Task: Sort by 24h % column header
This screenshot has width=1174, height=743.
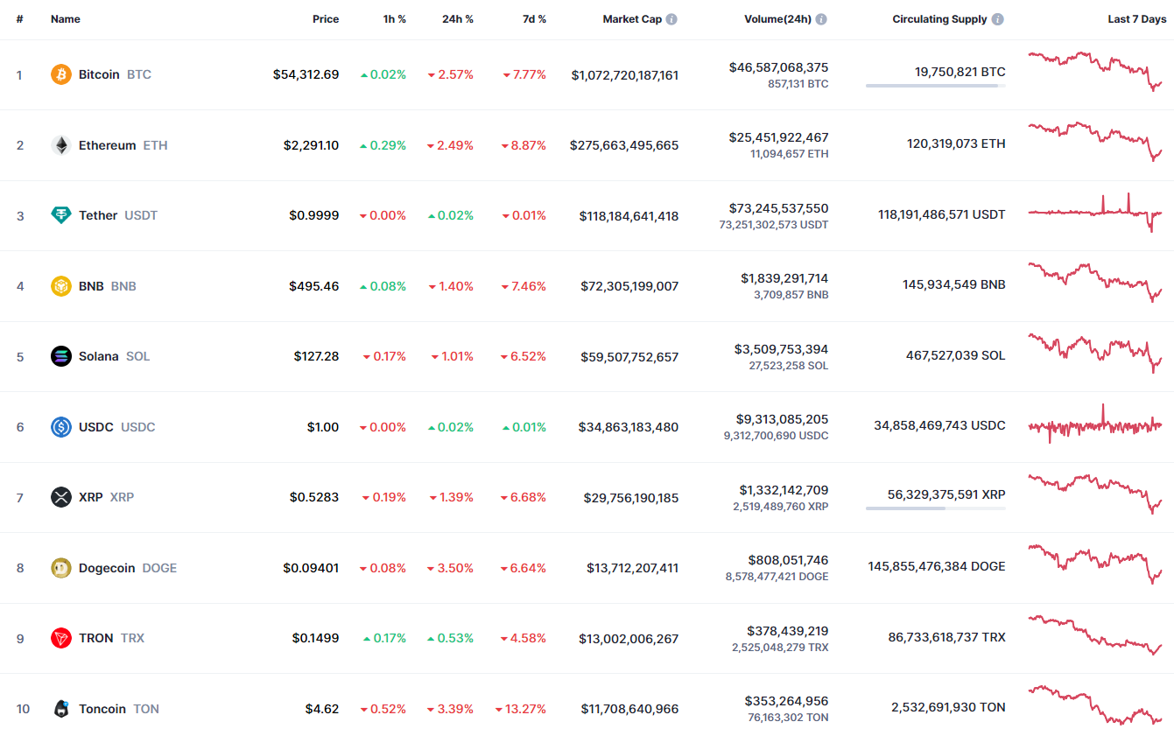Action: click(x=457, y=19)
